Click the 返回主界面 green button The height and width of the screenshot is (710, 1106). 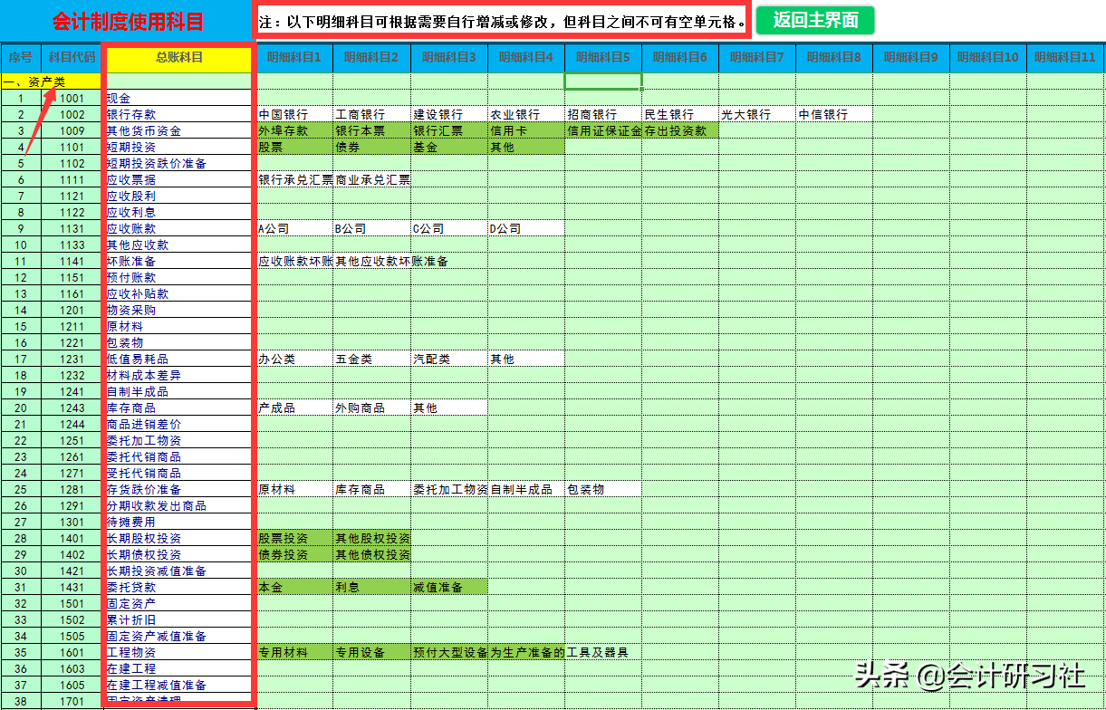tap(816, 20)
